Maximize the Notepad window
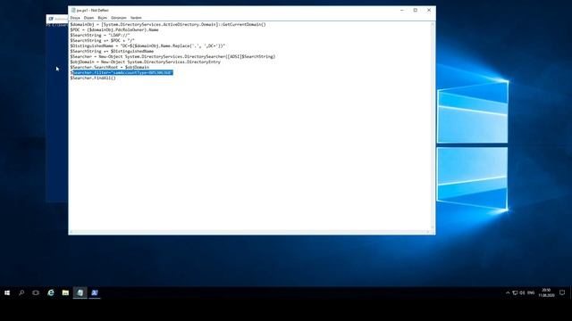Viewport: 572px width, 321px height. pyautogui.click(x=415, y=10)
